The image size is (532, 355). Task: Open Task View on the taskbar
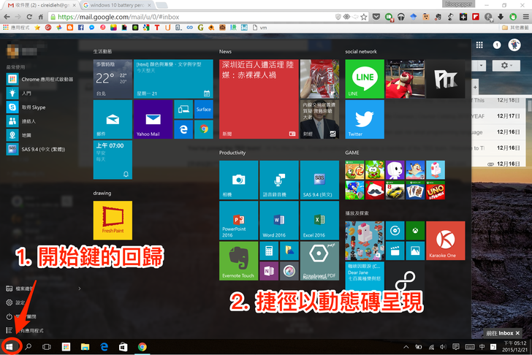point(47,346)
